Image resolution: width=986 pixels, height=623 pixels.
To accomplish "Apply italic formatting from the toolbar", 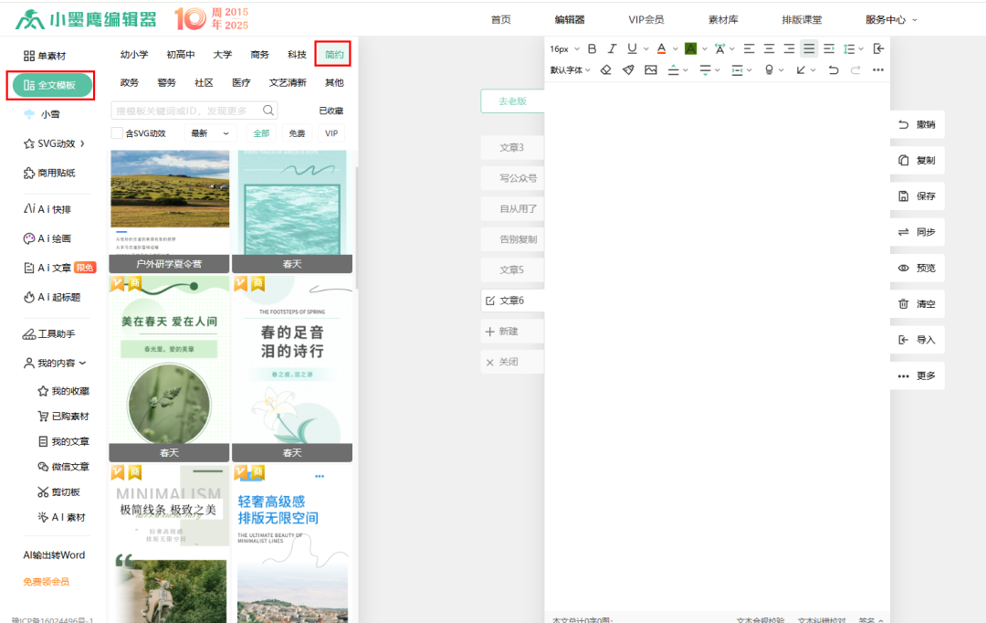I will point(612,48).
